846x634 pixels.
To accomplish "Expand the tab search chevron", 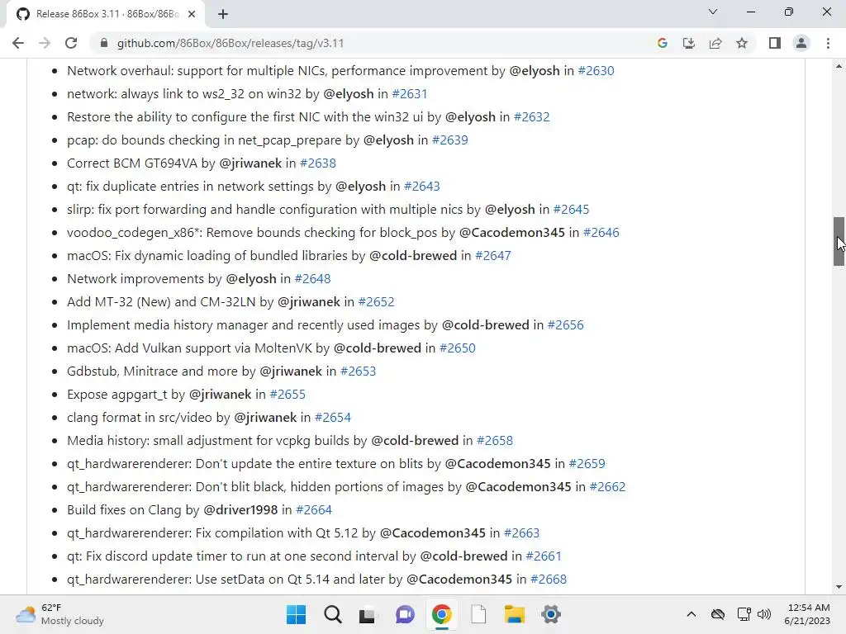I will (713, 12).
